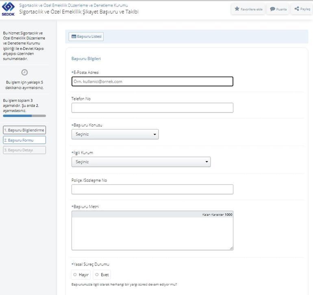Go to step 1. Başvuru Bilgilendirme
The width and height of the screenshot is (313, 295).
point(24,130)
